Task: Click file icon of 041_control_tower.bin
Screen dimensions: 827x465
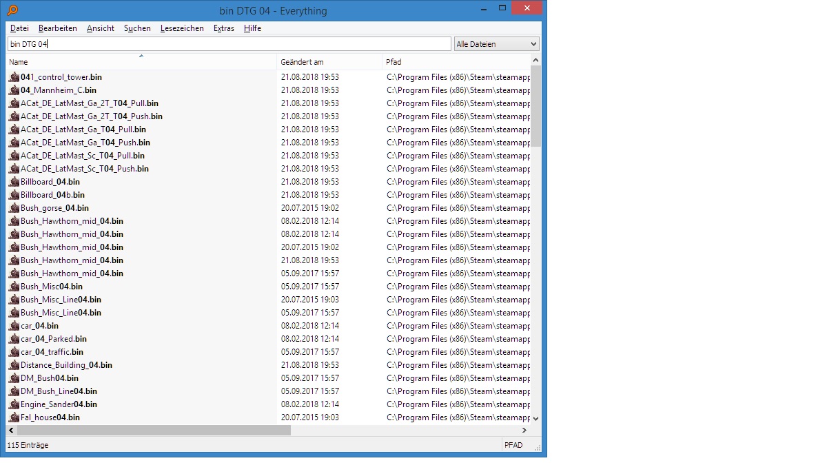Action: 14,77
